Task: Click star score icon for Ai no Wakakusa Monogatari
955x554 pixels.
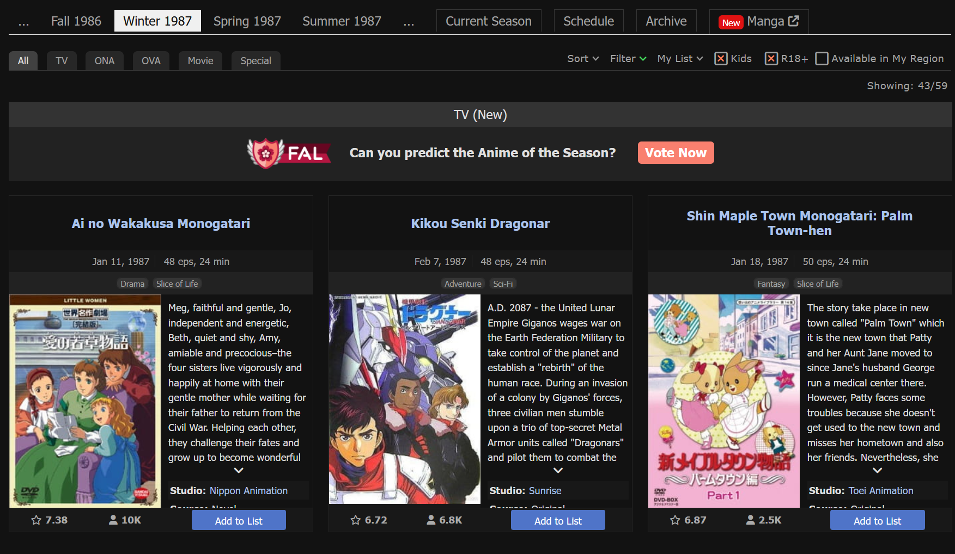Action: (37, 520)
